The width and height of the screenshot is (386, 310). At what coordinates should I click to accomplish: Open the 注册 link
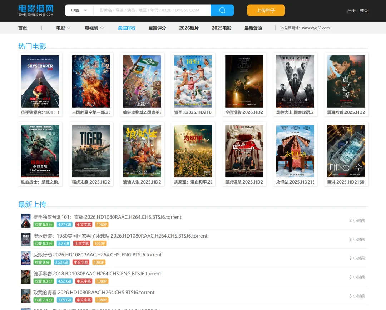351,11
